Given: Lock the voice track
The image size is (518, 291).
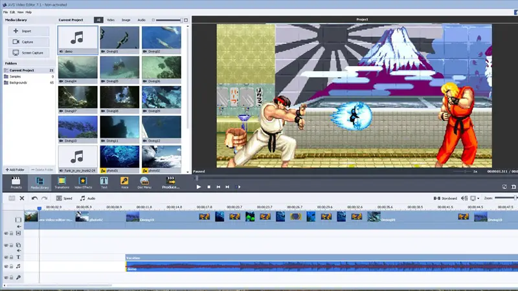Looking at the screenshot, I should click(11, 277).
